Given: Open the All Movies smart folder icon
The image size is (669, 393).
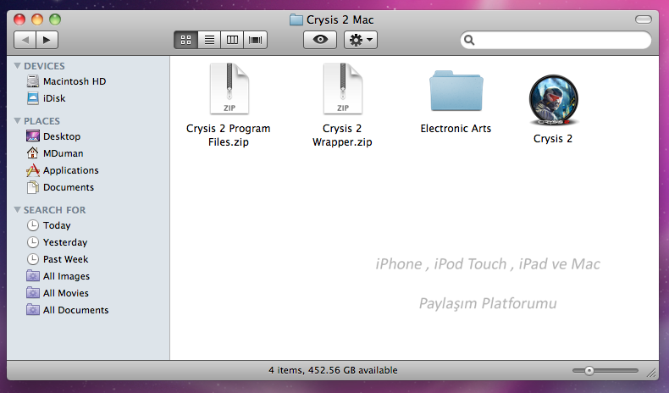Looking at the screenshot, I should click(33, 293).
